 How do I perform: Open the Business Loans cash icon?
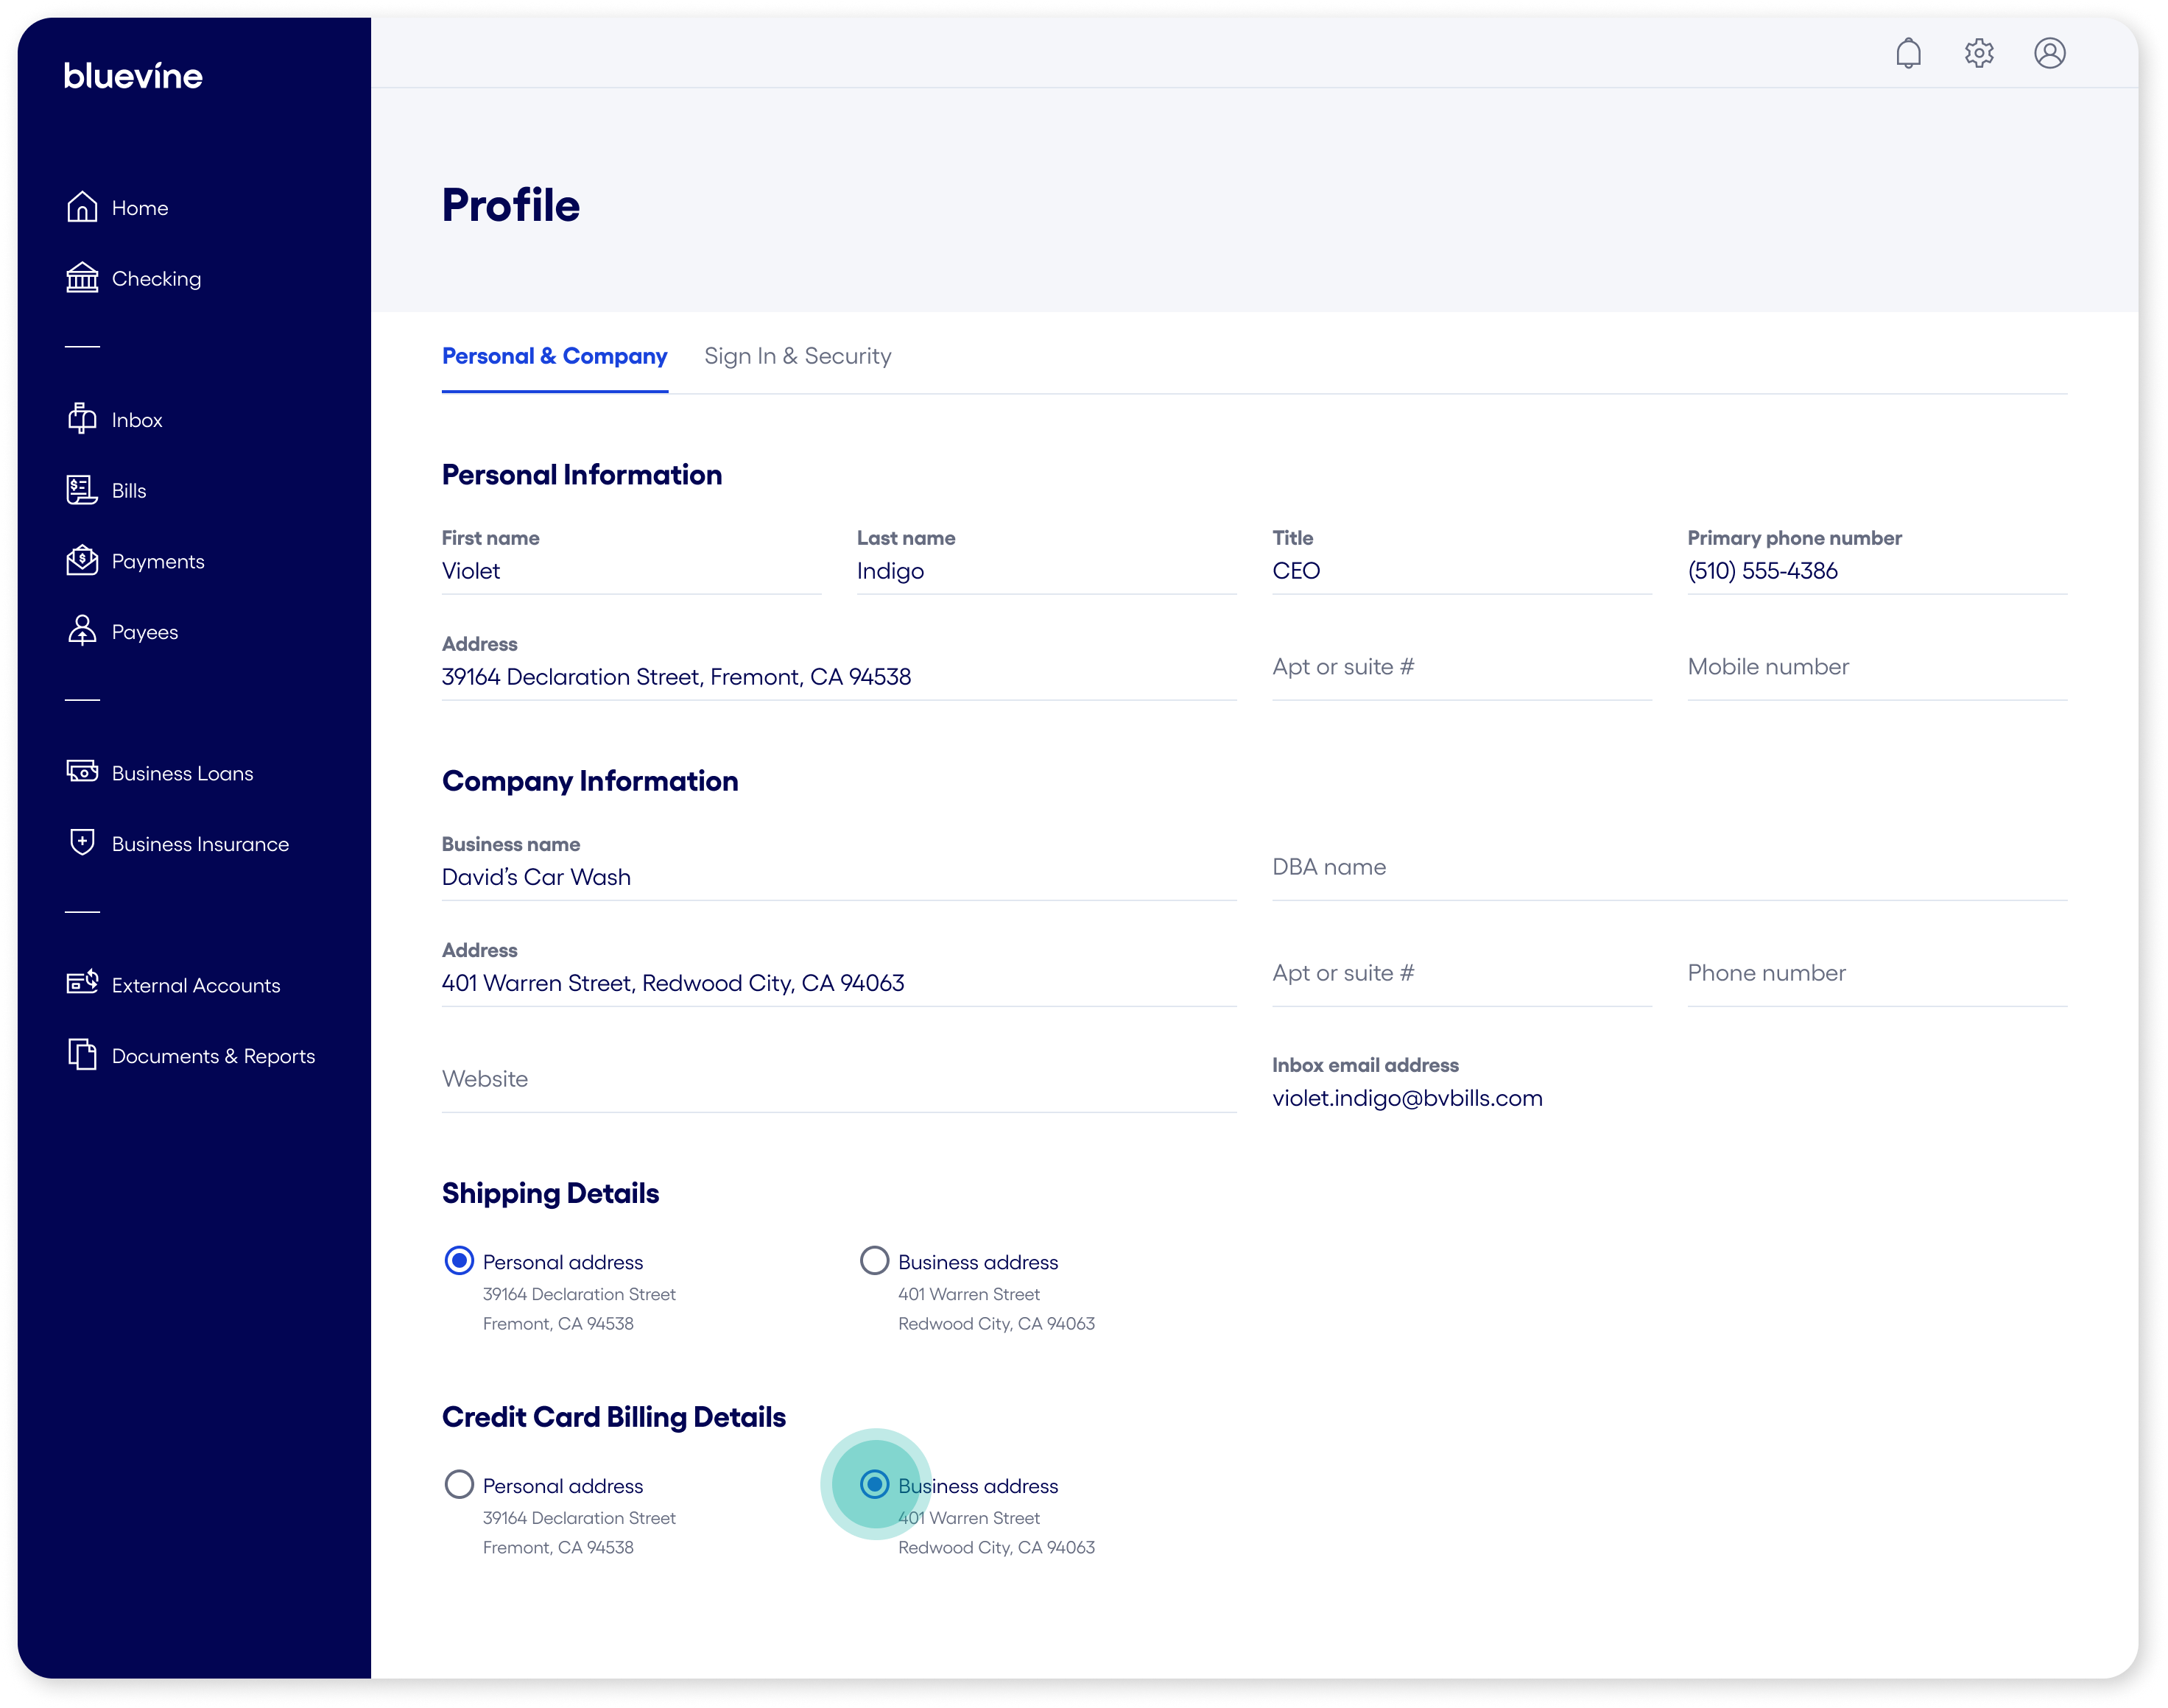click(84, 772)
